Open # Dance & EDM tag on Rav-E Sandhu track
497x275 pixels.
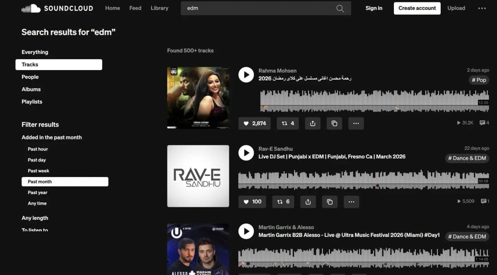pos(467,158)
